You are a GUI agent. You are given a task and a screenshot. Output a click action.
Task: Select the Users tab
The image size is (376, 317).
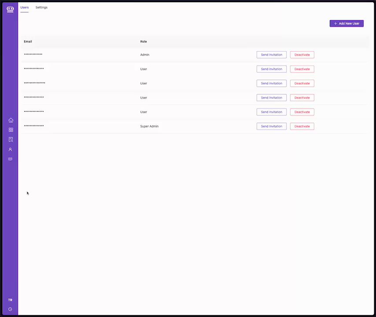coord(25,7)
